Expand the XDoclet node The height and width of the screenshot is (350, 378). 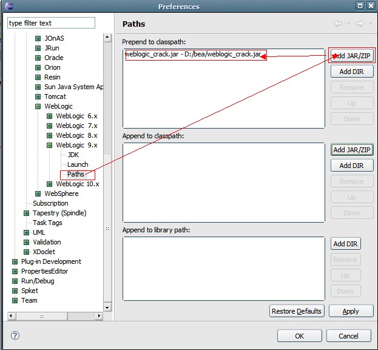[x=26, y=252]
